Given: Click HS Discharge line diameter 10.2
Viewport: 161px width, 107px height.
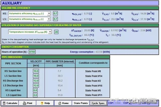Looking at the screenshot, I should point(60,81).
